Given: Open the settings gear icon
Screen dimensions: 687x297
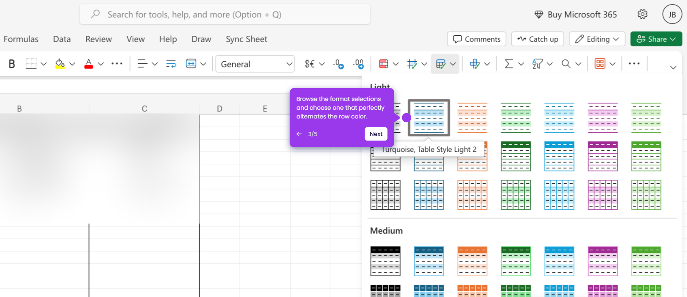Looking at the screenshot, I should [642, 14].
